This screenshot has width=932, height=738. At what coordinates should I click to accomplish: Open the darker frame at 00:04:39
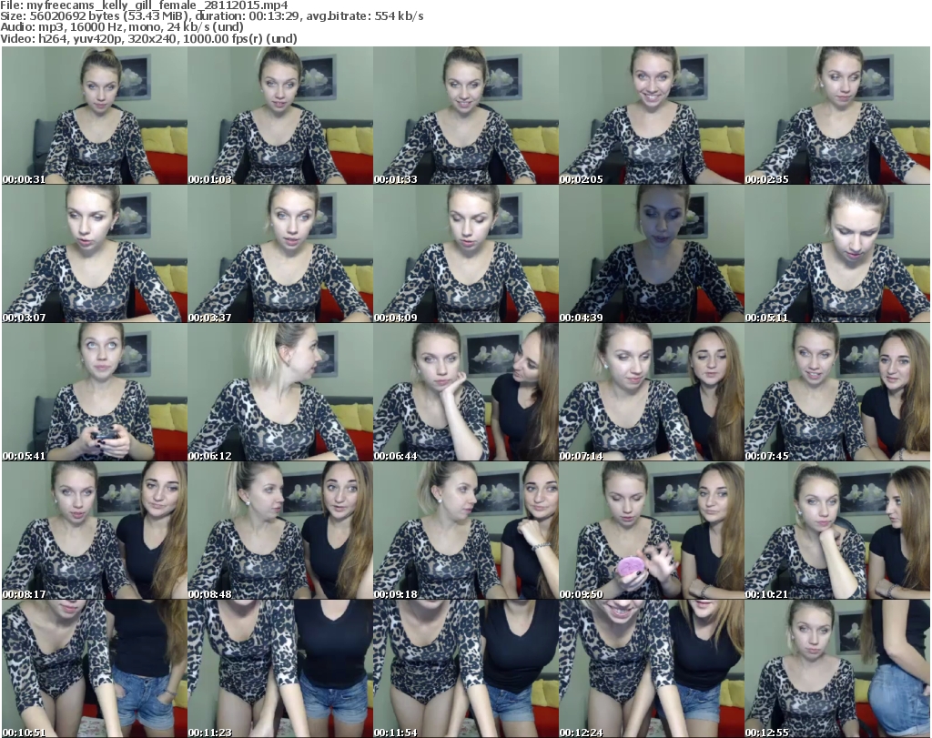652,254
